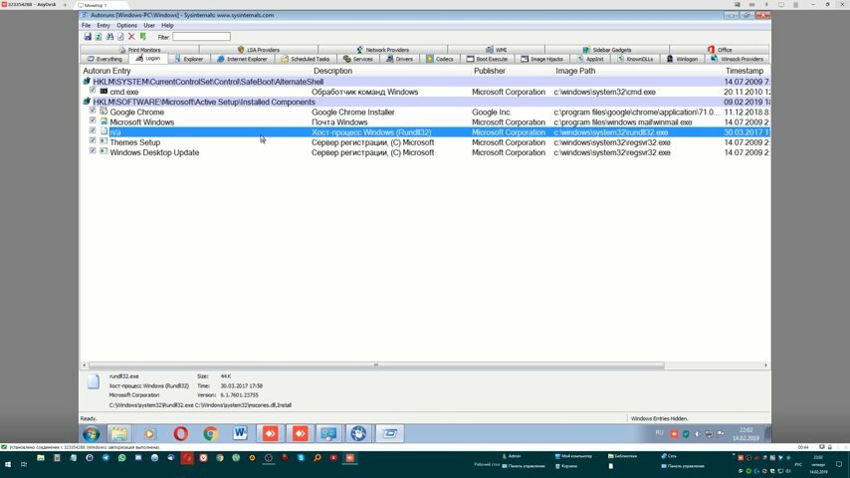The width and height of the screenshot is (850, 478).
Task: Switch to the Winsock Providers tab
Action: 737,59
